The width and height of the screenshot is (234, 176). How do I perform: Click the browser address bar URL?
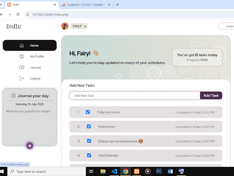[x=50, y=14]
